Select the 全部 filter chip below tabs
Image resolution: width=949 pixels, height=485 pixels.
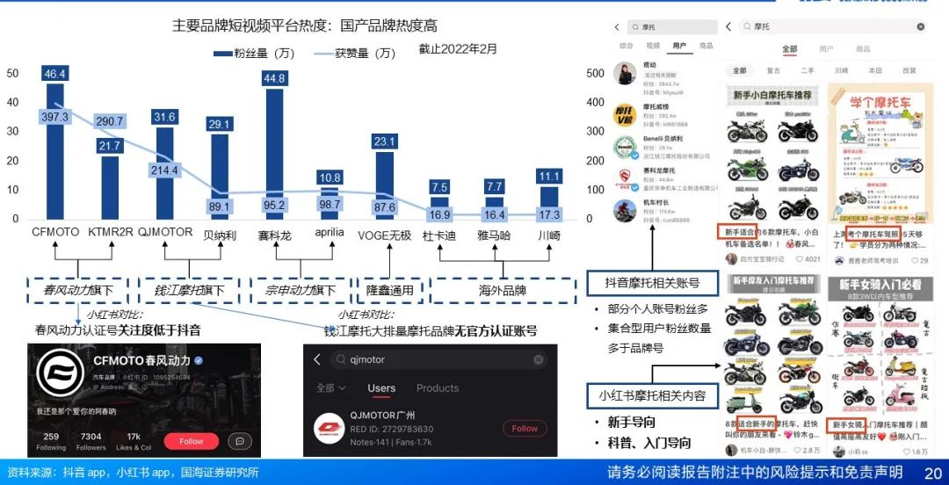coord(740,71)
